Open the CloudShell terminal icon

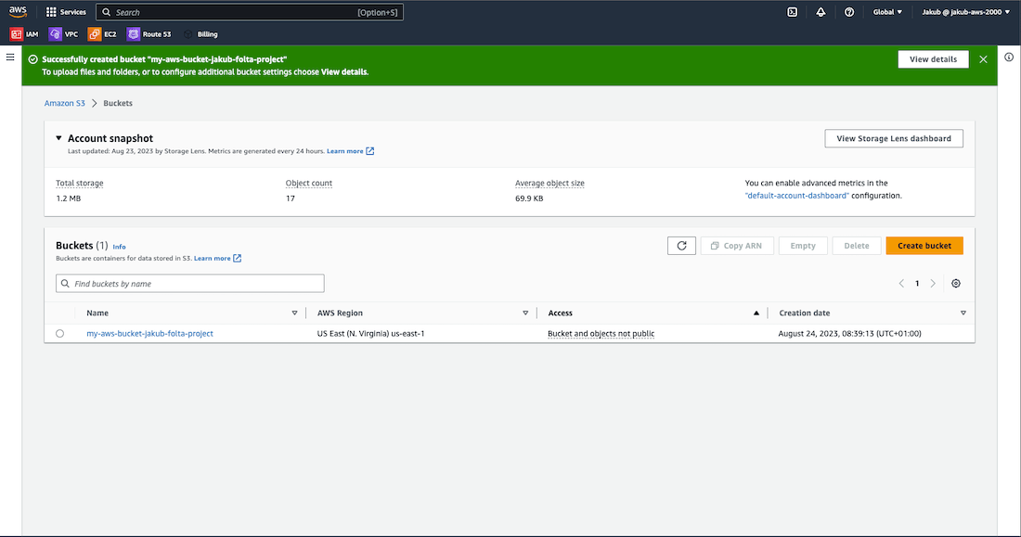click(x=792, y=12)
